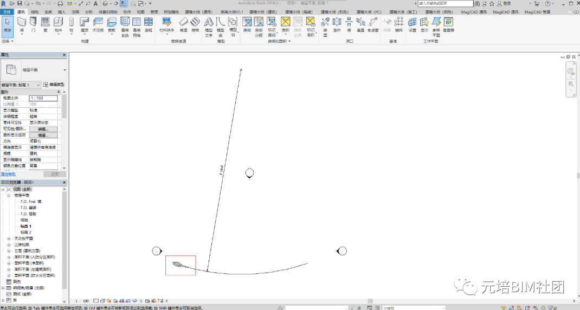Select the 墙 (Wall) tool
The width and height of the screenshot is (580, 310).
pyautogui.click(x=22, y=25)
